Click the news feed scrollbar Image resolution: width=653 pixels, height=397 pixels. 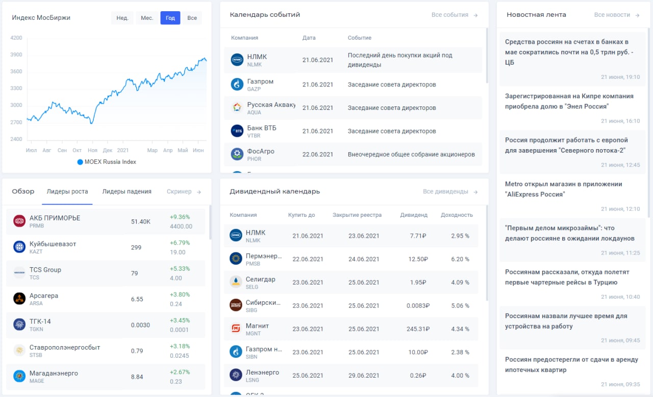[x=649, y=123]
